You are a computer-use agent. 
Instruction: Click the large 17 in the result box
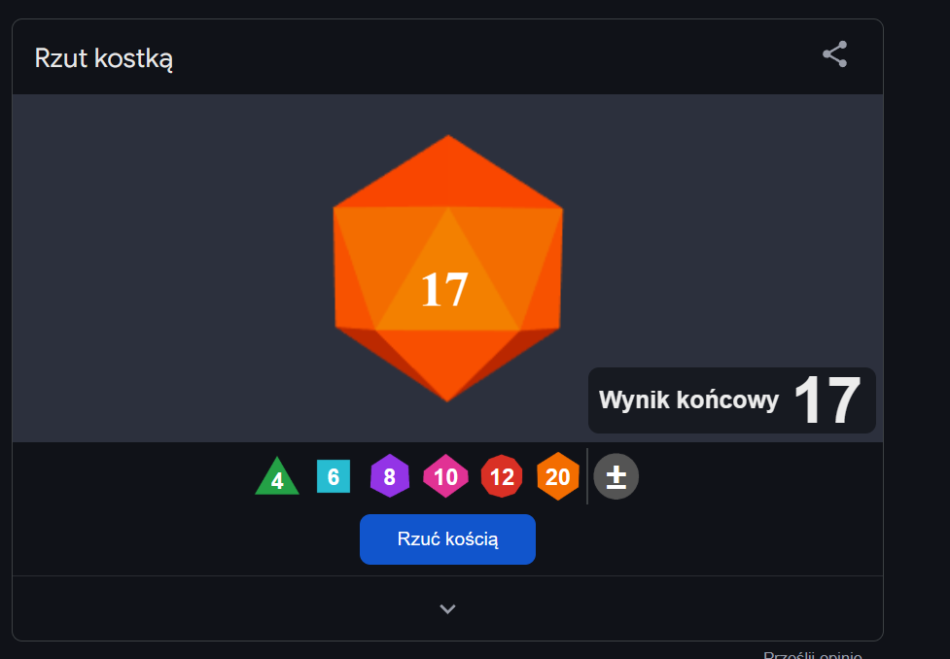(827, 400)
